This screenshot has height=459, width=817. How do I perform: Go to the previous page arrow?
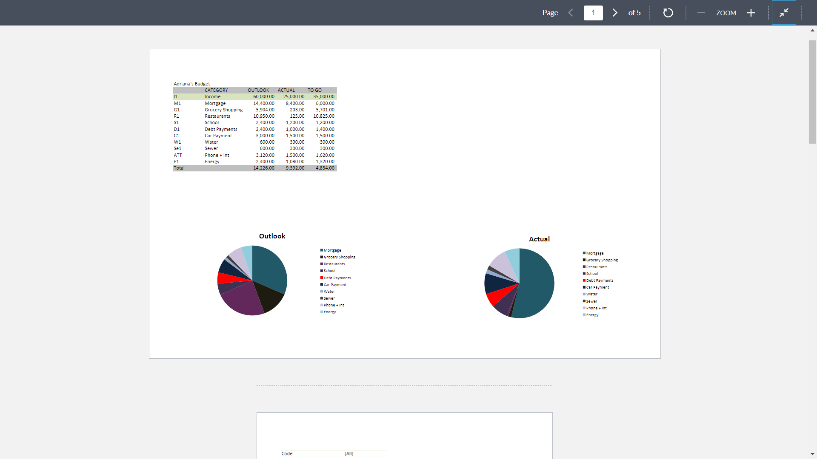click(571, 13)
